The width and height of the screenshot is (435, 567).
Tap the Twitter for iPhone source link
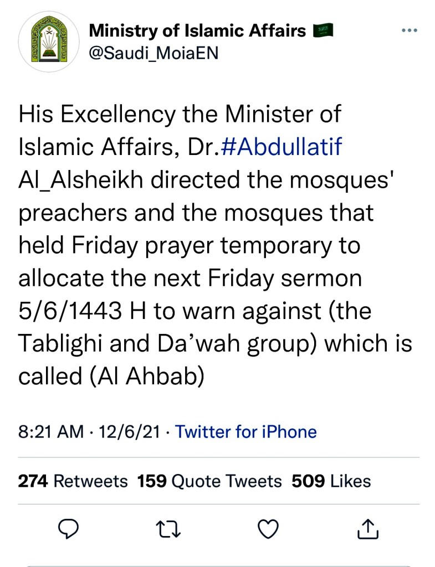coord(245,432)
